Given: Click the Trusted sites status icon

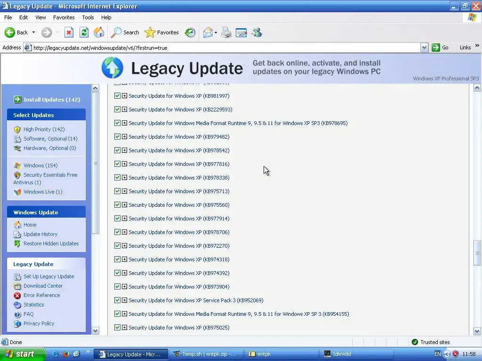Looking at the screenshot, I should pyautogui.click(x=415, y=342).
